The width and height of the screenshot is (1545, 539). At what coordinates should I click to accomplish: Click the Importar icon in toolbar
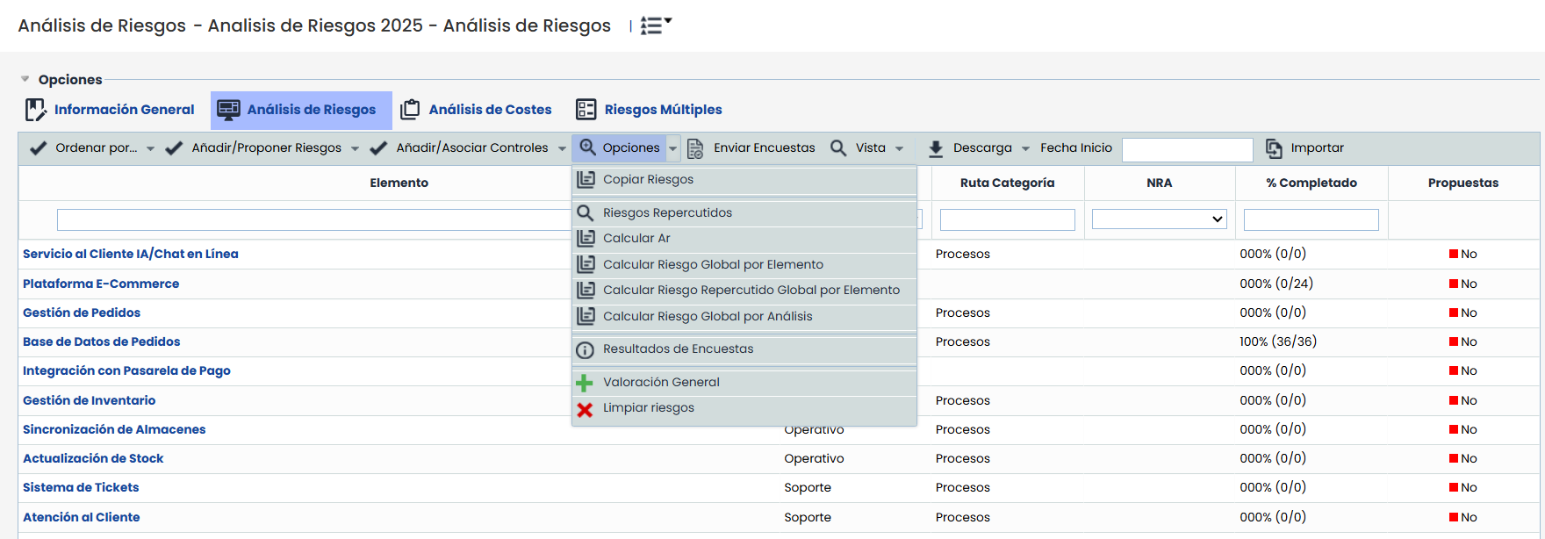(x=1274, y=148)
